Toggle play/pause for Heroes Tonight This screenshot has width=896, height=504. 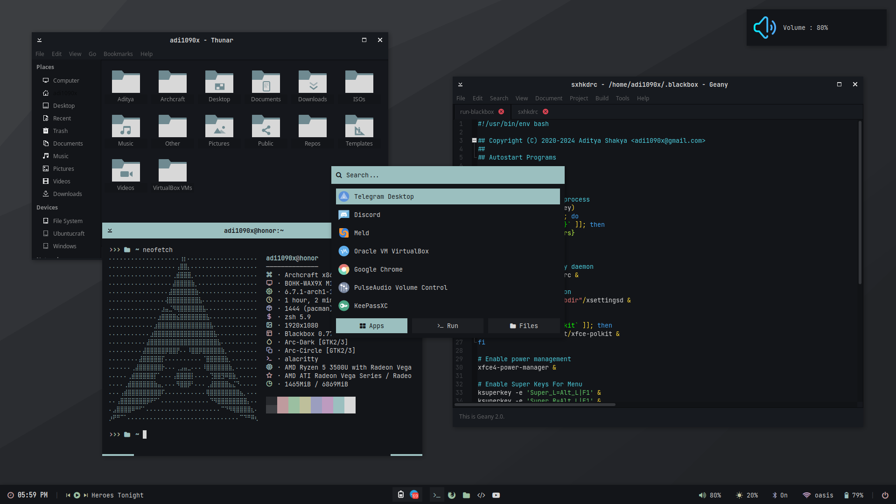(77, 495)
